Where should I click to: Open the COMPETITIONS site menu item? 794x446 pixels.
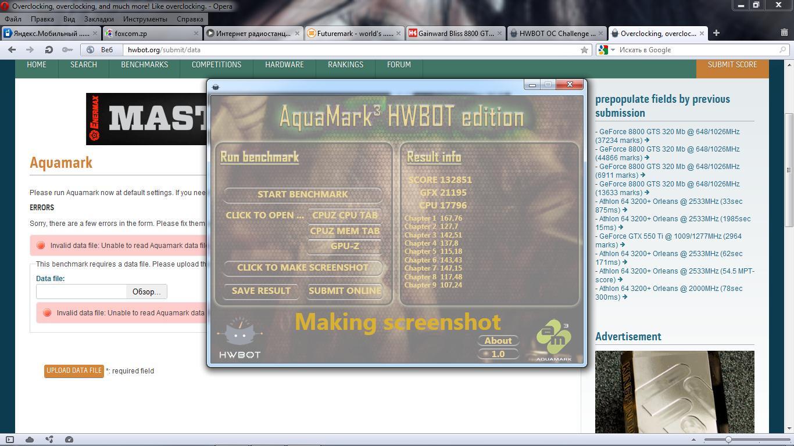pos(216,64)
